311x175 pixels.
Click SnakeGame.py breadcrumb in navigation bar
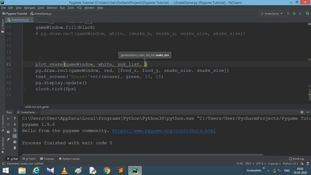pos(41,14)
